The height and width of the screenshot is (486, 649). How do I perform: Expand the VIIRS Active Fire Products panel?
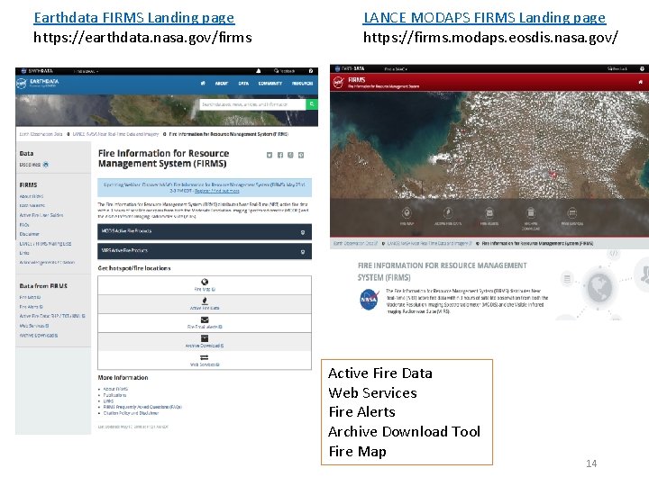205,251
